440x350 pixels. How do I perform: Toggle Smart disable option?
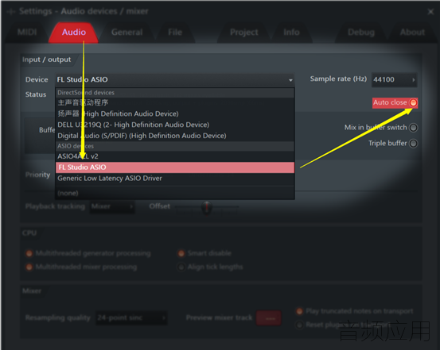181,253
